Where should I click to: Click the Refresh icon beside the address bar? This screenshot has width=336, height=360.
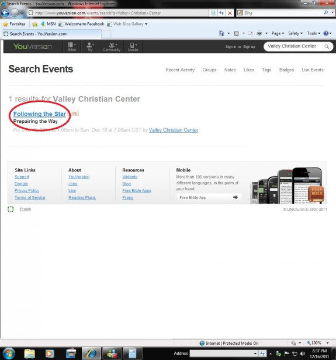point(221,13)
